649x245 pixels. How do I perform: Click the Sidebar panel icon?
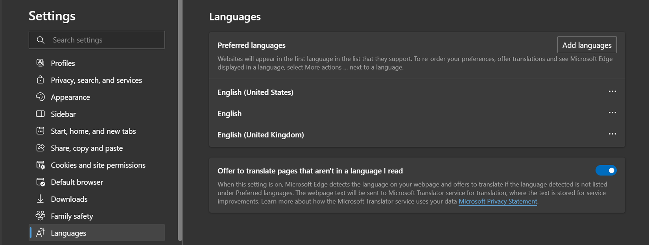(x=40, y=114)
